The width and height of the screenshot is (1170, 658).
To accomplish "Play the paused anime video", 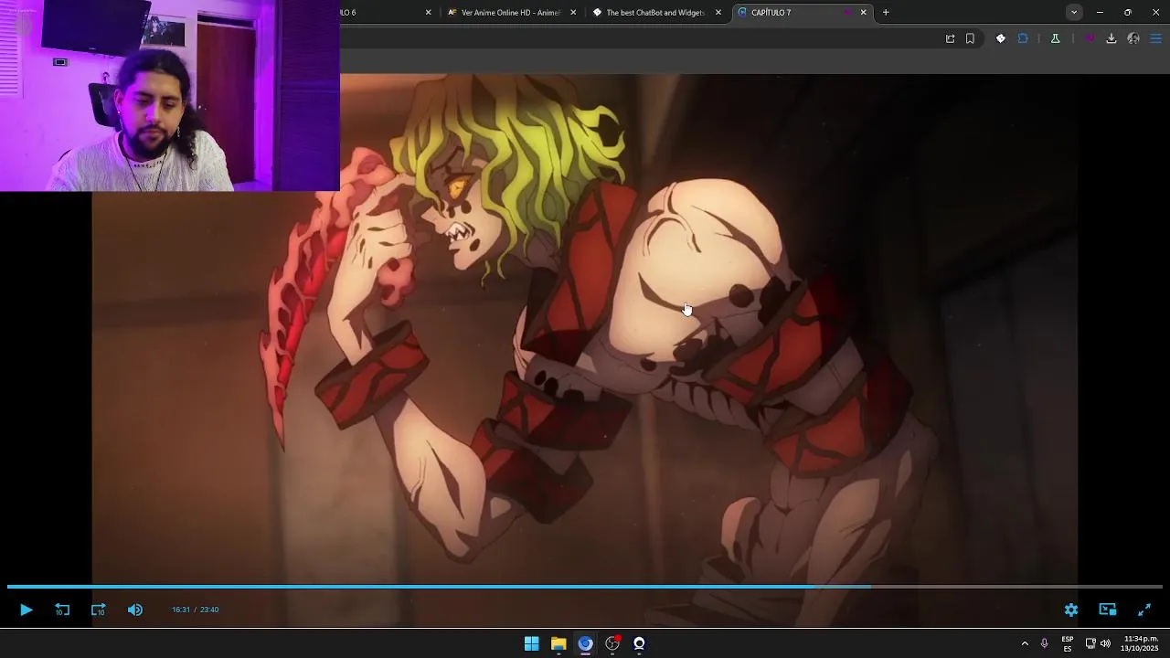I will 26,610.
